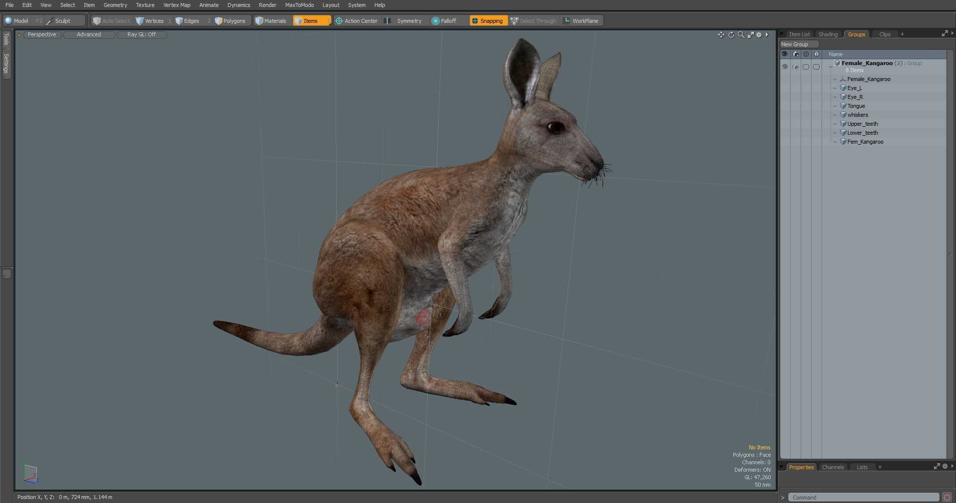Click the viewport zoom magnifier icon
956x503 pixels.
[741, 35]
